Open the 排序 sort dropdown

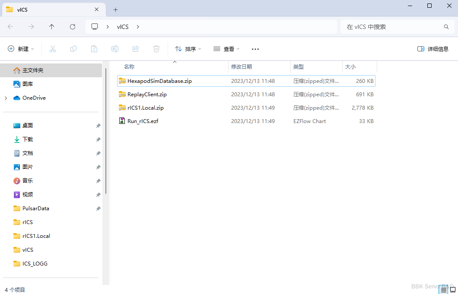tap(188, 49)
